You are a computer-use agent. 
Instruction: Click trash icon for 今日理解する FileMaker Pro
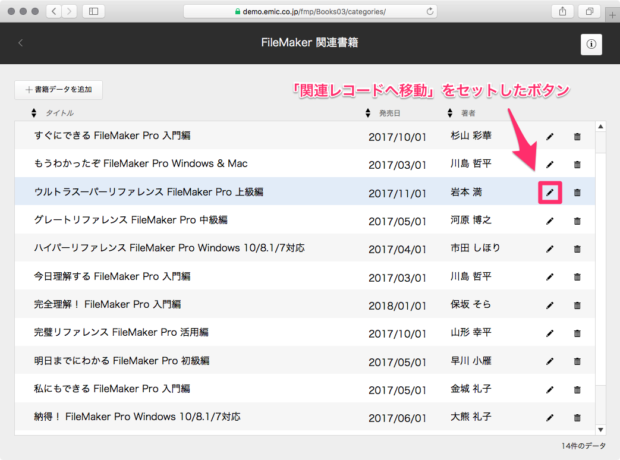577,277
